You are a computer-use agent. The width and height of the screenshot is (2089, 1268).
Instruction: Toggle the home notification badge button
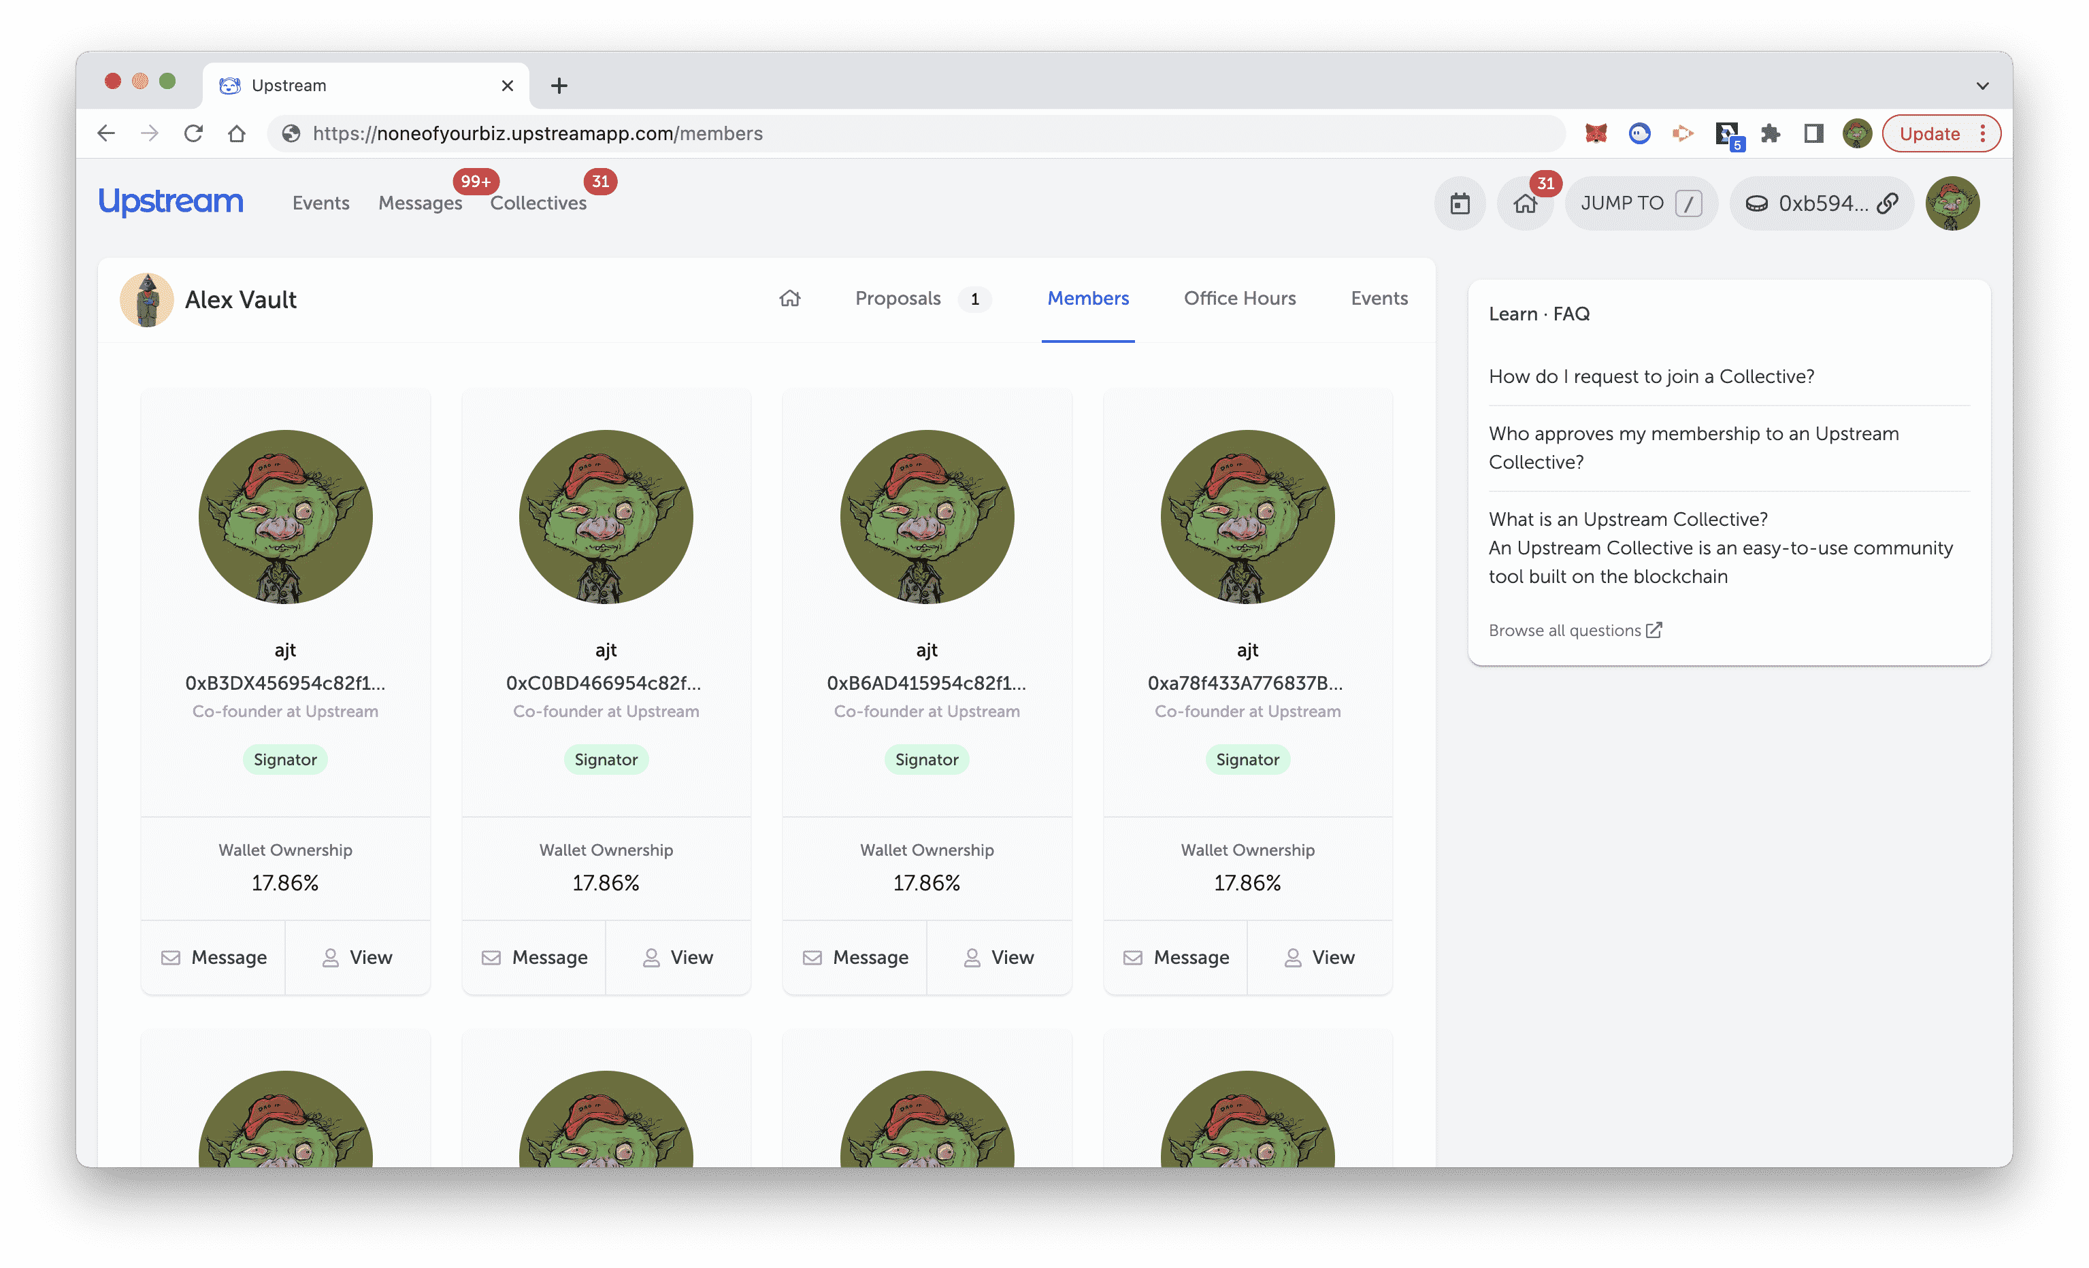click(1525, 203)
